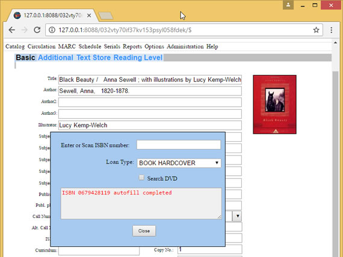Open a new browser tab

[x=106, y=16]
